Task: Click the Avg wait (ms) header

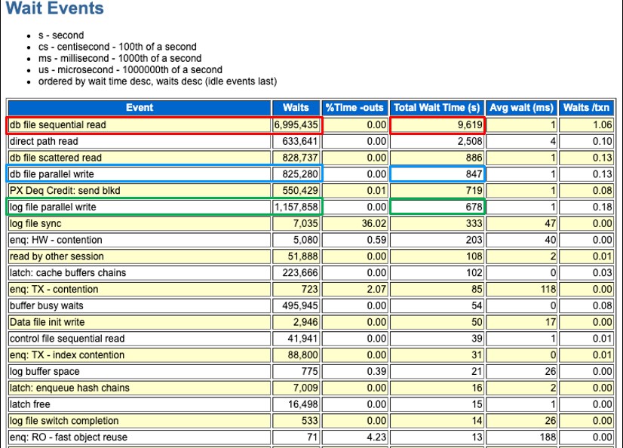Action: click(x=522, y=108)
